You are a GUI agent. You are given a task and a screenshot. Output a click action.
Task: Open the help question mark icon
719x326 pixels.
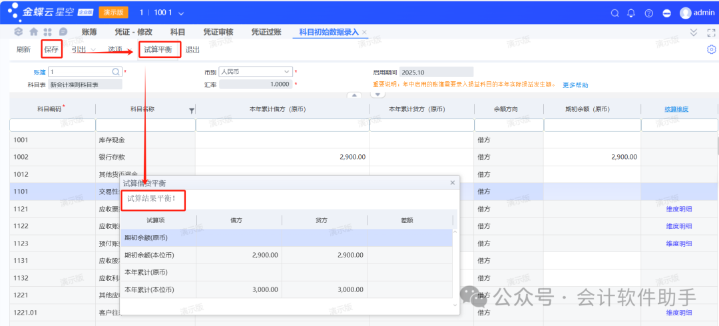tap(648, 13)
